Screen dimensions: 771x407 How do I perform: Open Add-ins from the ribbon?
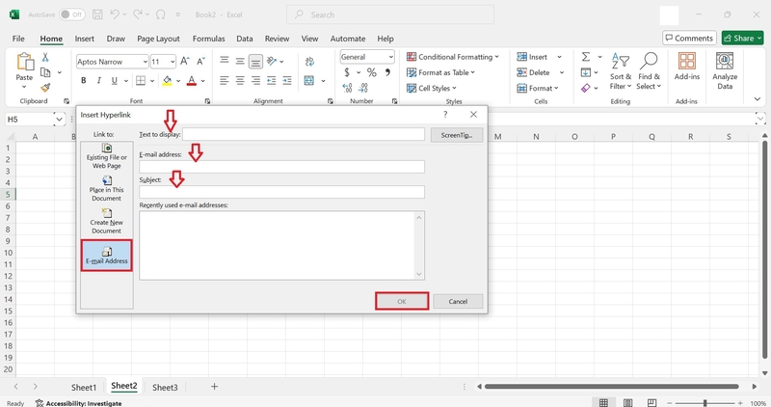tap(687, 67)
